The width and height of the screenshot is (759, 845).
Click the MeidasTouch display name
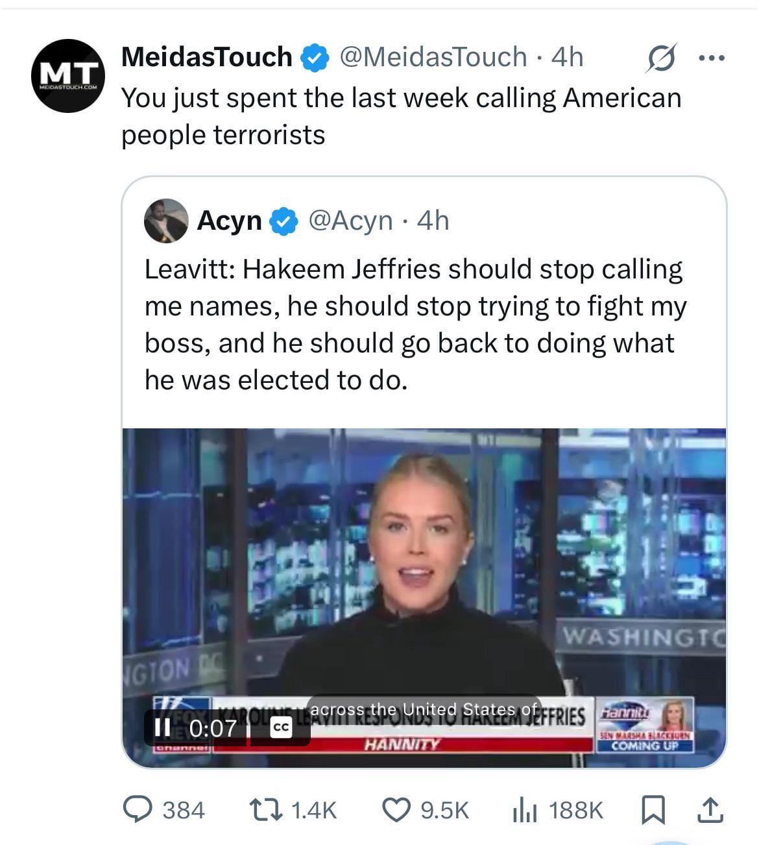pyautogui.click(x=206, y=57)
